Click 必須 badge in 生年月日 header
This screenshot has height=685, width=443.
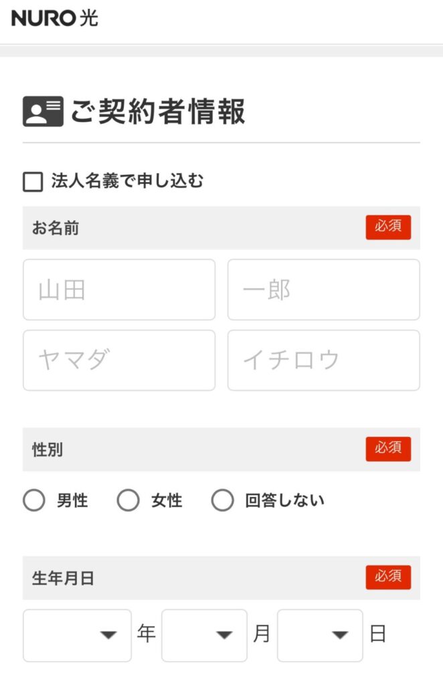388,577
